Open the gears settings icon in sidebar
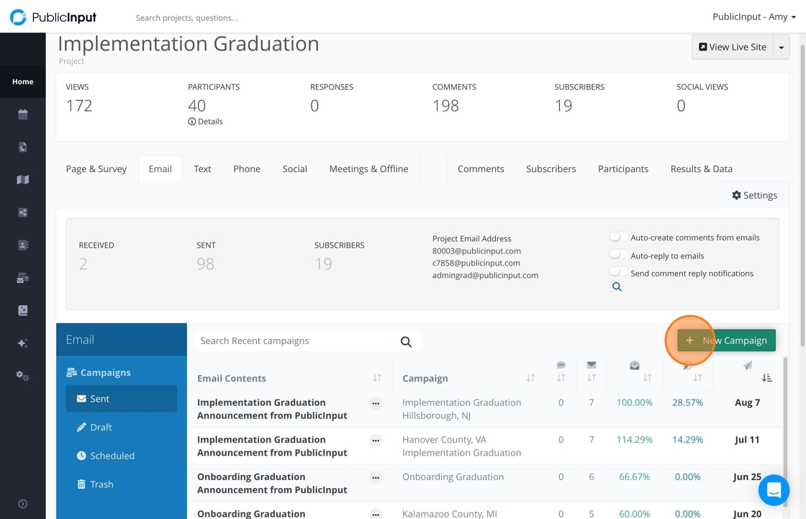This screenshot has height=519, width=806. click(x=23, y=376)
